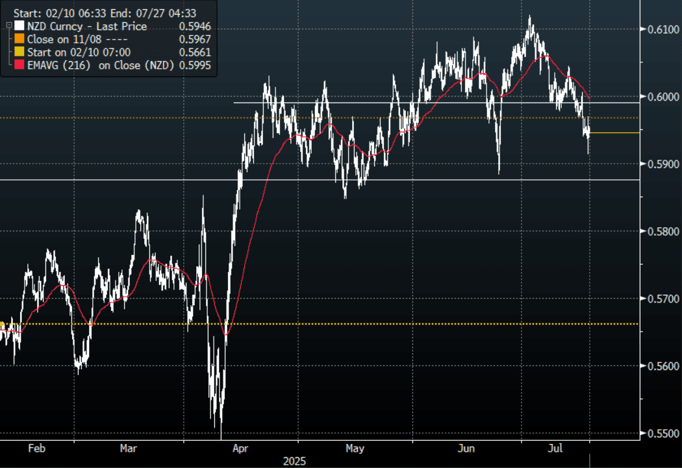Image resolution: width=682 pixels, height=468 pixels.
Task: Click the red EMAVG (216) swatch
Action: (x=20, y=64)
